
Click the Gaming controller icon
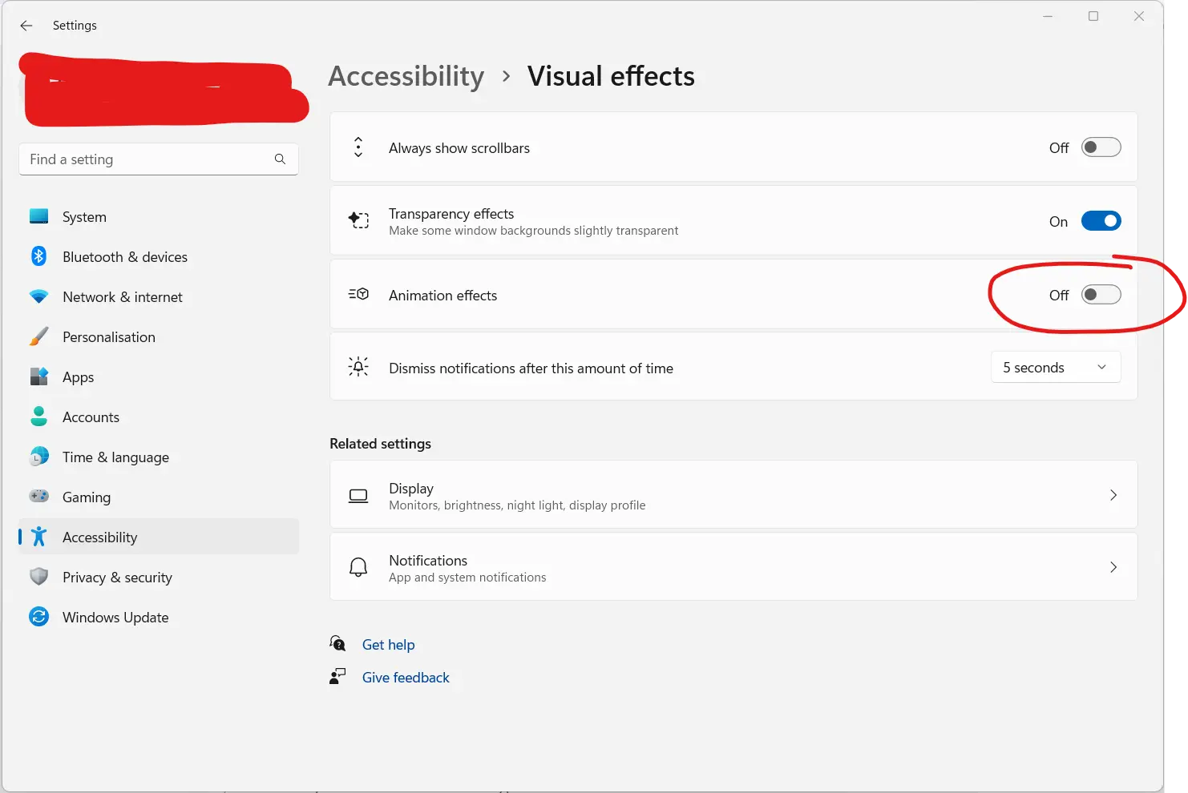[38, 496]
